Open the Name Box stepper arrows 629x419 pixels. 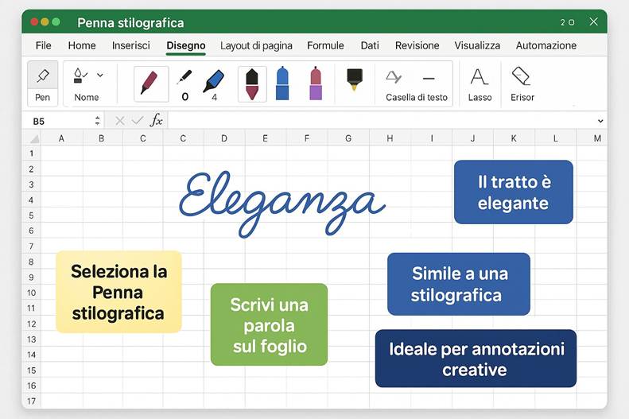click(98, 121)
